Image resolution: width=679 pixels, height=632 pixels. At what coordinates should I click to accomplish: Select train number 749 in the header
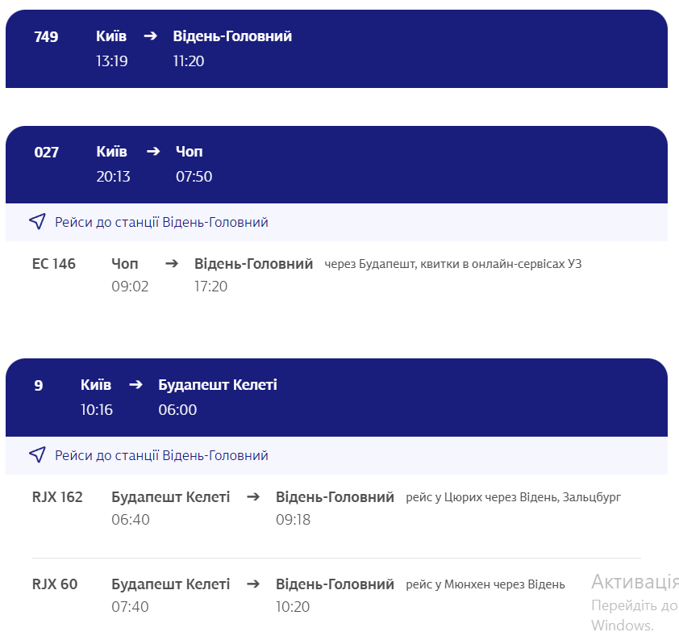coord(46,36)
